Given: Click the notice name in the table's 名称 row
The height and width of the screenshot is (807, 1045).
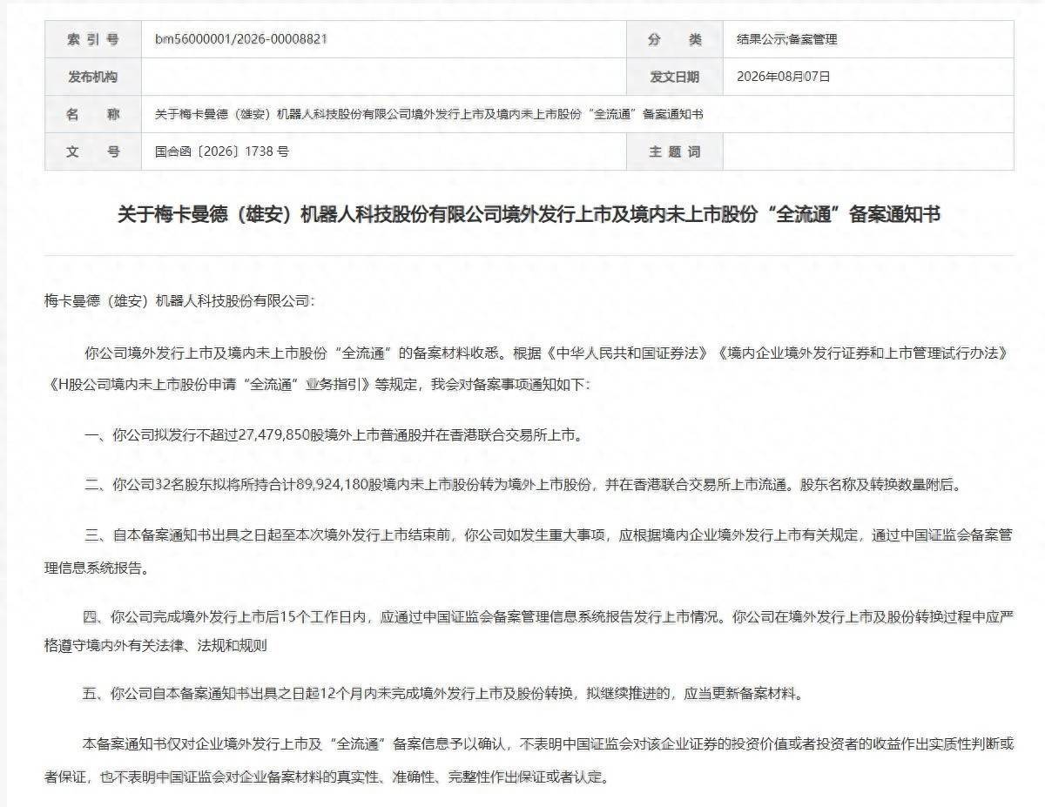Looking at the screenshot, I should (428, 114).
